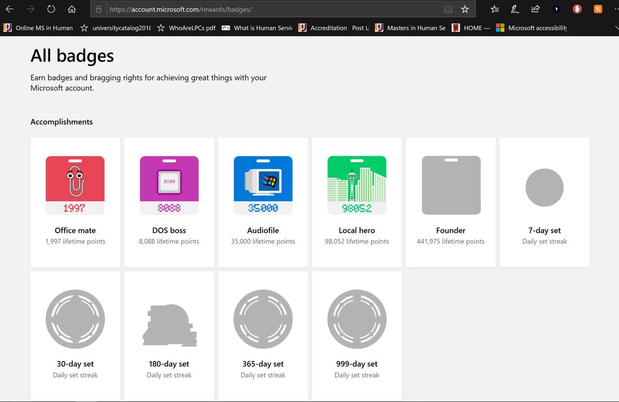This screenshot has width=619, height=402.
Task: Open WhoAreLPCs pdf bookmark
Action: pyautogui.click(x=186, y=28)
